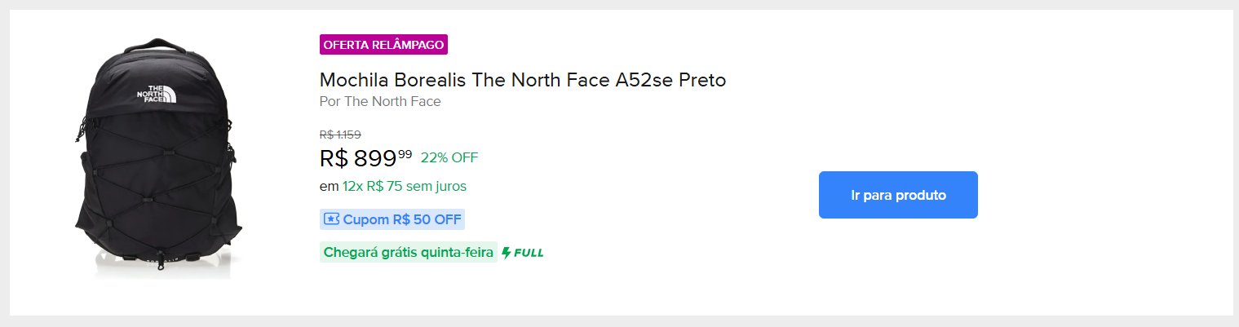The image size is (1239, 327).
Task: Click the superscript 99 cents value
Action: [x=405, y=153]
